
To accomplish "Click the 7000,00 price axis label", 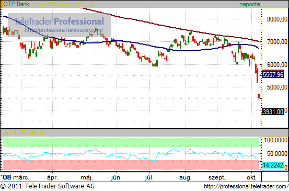I will point(277,42).
